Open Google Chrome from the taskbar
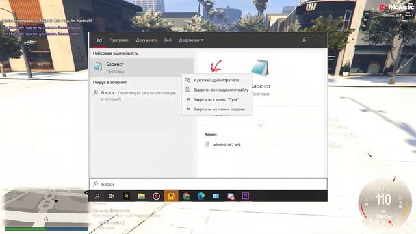 187,196
